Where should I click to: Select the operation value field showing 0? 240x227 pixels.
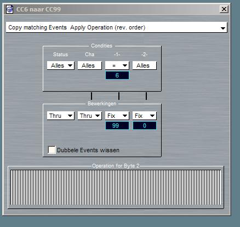click(145, 126)
